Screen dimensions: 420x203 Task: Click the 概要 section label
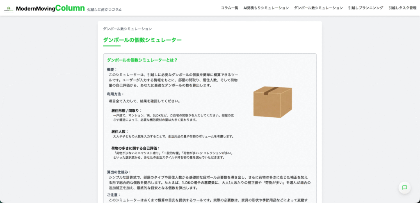click(x=112, y=69)
